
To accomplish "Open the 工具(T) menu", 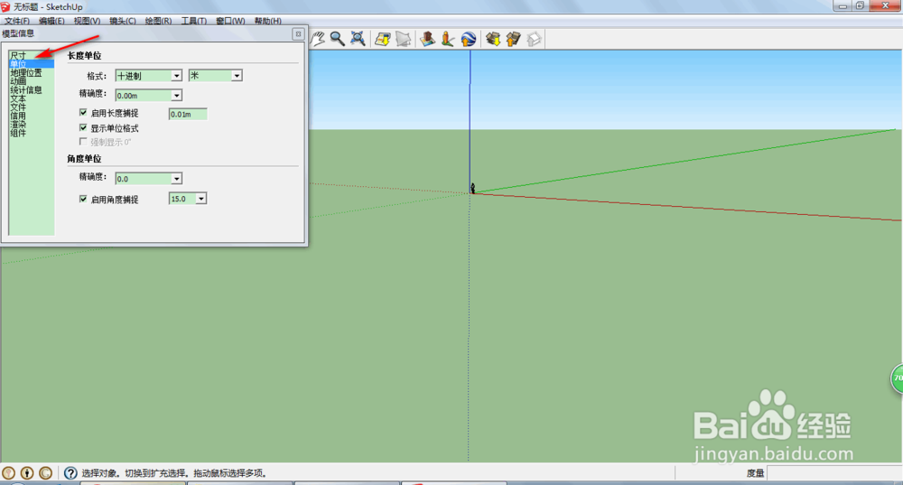I will (x=194, y=21).
